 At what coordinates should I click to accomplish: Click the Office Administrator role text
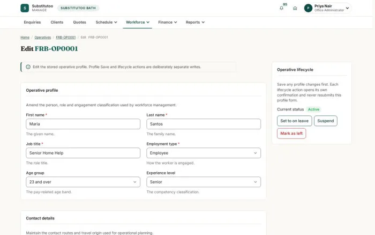pos(329,10)
